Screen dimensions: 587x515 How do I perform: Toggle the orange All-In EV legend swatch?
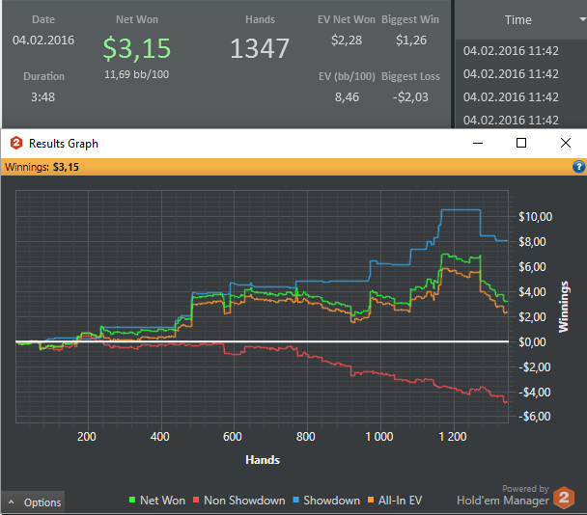(x=371, y=500)
